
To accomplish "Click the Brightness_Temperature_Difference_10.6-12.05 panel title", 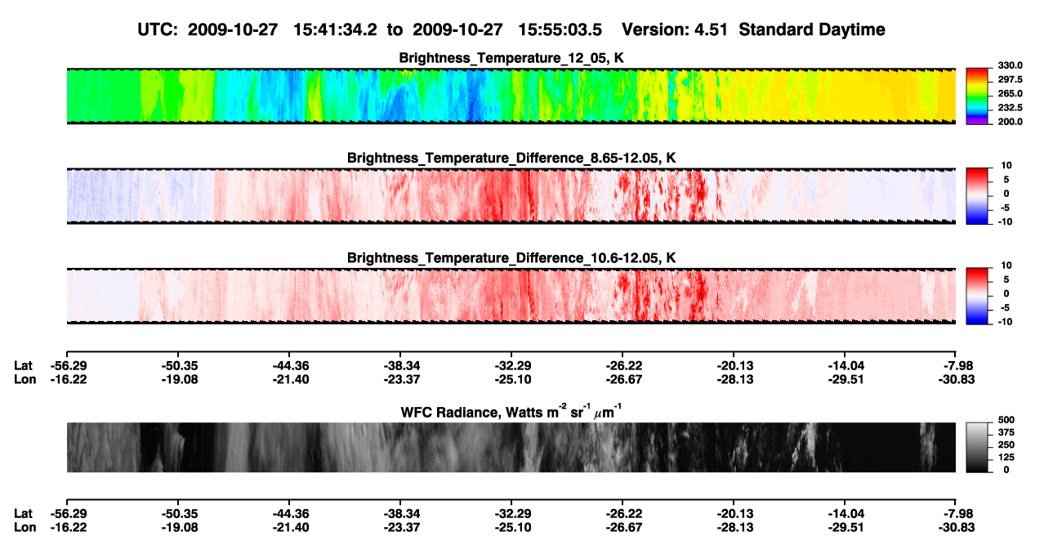I will [511, 258].
